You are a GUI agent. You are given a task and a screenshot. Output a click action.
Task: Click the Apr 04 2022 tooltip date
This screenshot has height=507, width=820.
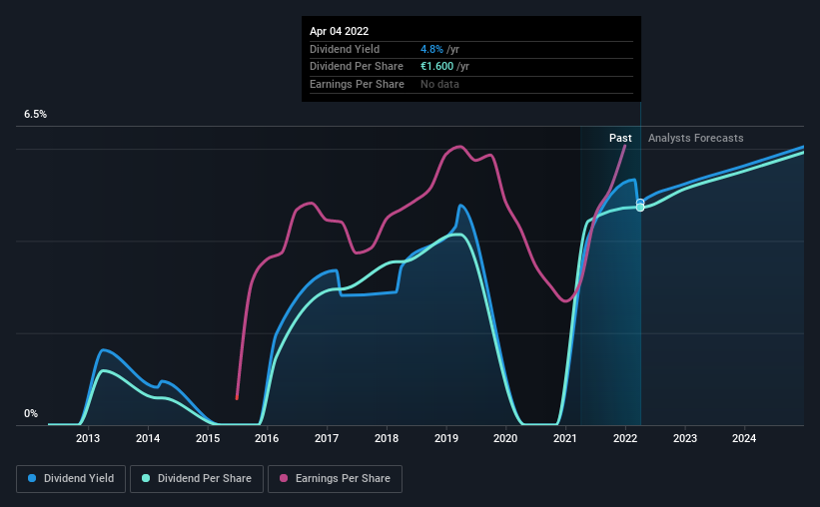(x=339, y=31)
